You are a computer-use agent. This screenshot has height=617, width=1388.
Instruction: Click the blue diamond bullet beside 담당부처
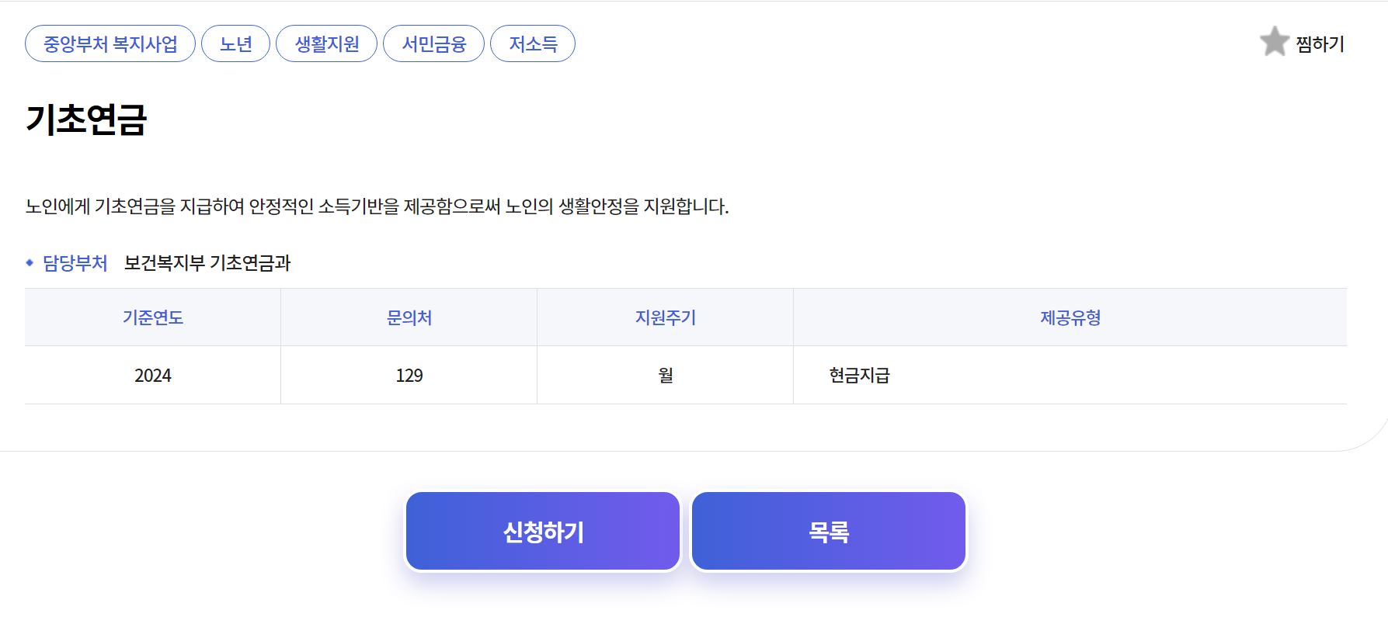30,263
